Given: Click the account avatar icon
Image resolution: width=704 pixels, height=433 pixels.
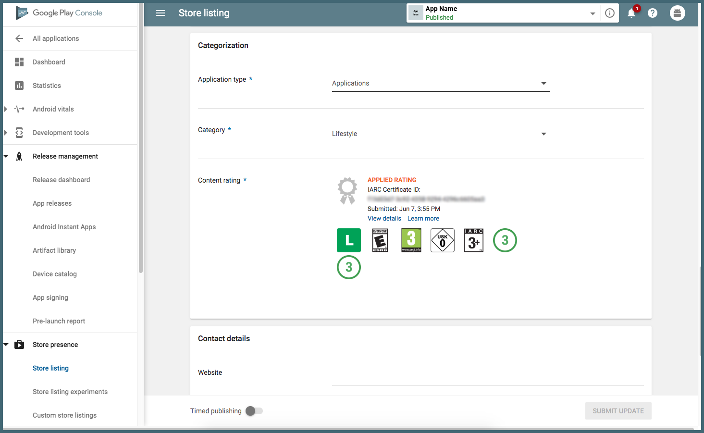Looking at the screenshot, I should point(677,13).
